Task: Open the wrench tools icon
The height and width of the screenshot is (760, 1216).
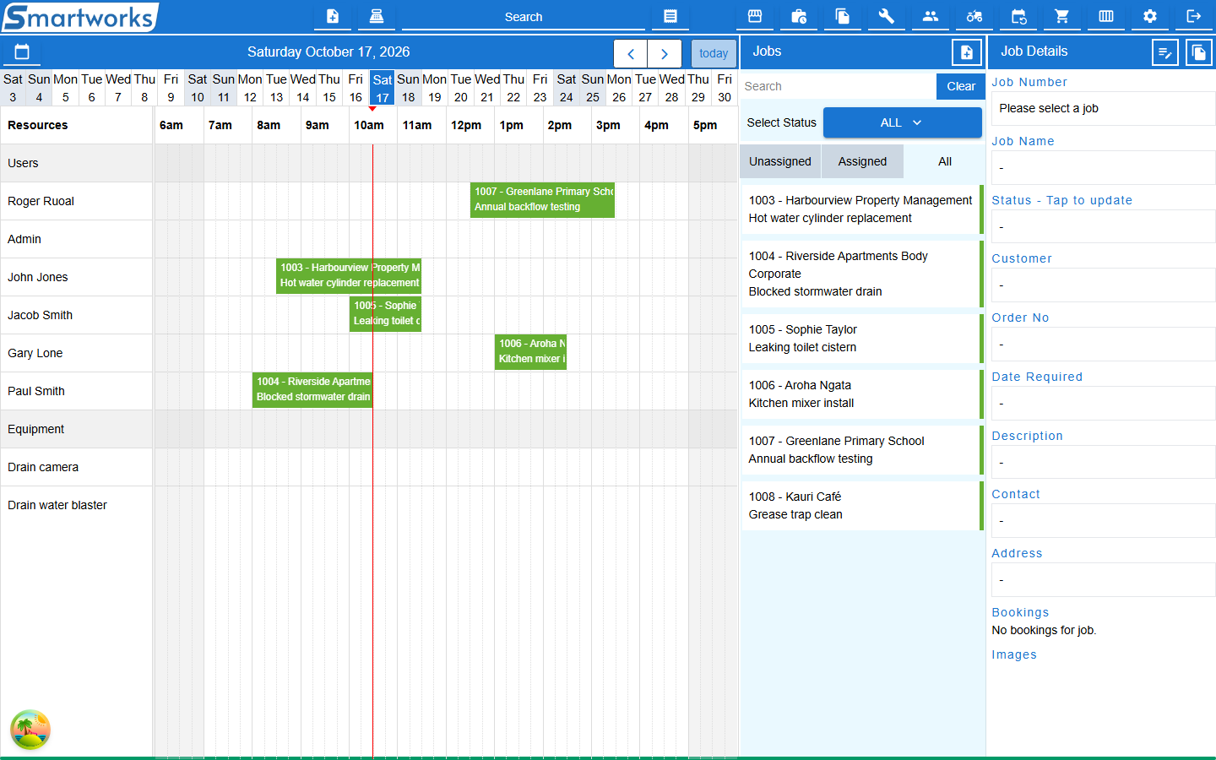Action: tap(887, 16)
